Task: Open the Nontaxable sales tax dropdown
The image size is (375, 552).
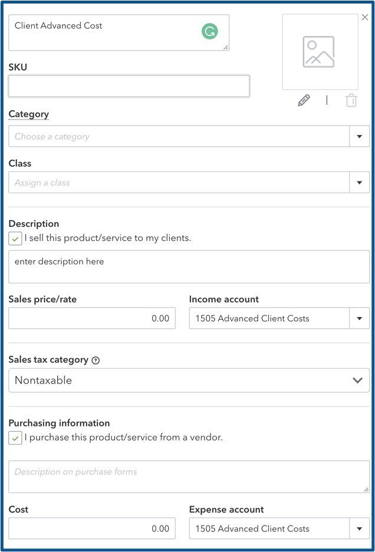Action: click(357, 381)
